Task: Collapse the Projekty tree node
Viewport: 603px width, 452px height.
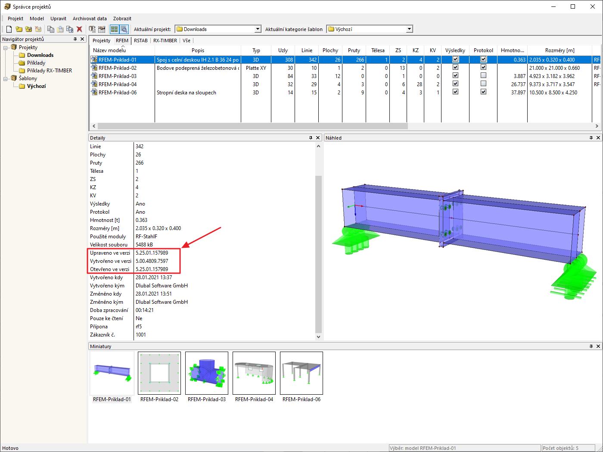Action: (6, 47)
